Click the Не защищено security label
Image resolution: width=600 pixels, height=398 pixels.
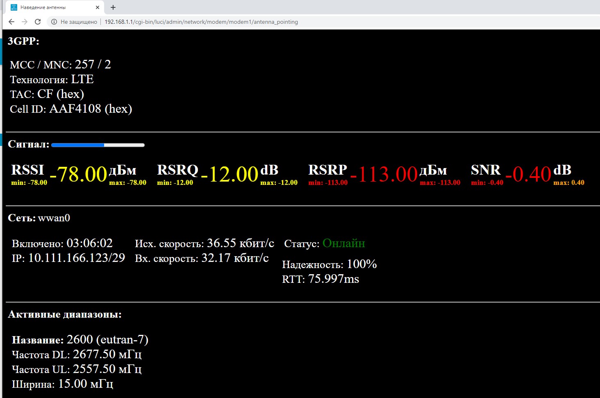coord(79,22)
